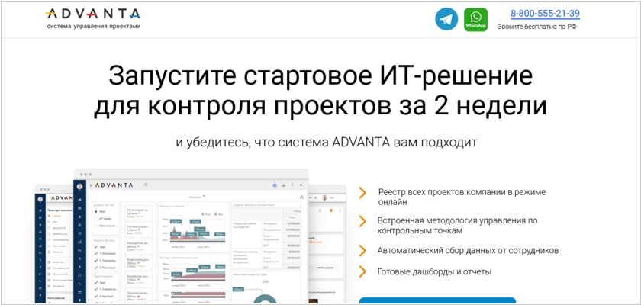The image size is (641, 305).
Task: Click the search magnifier in the dashboard preview
Action: 146,185
